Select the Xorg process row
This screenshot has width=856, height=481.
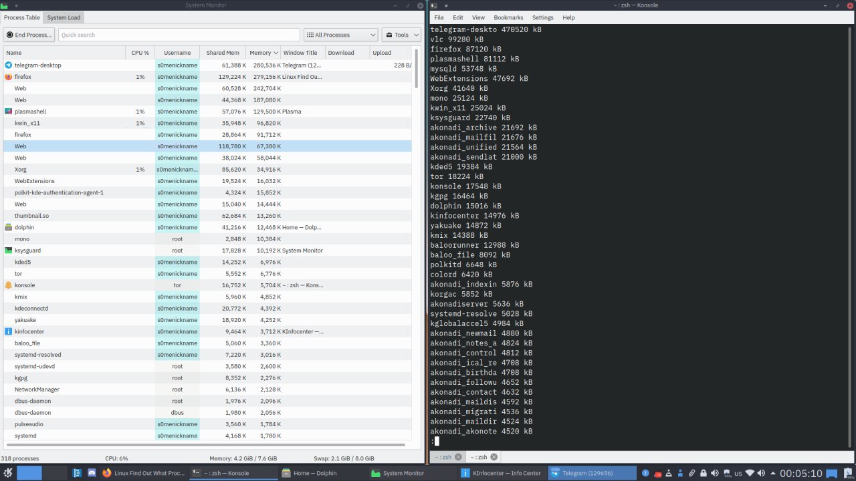point(207,170)
